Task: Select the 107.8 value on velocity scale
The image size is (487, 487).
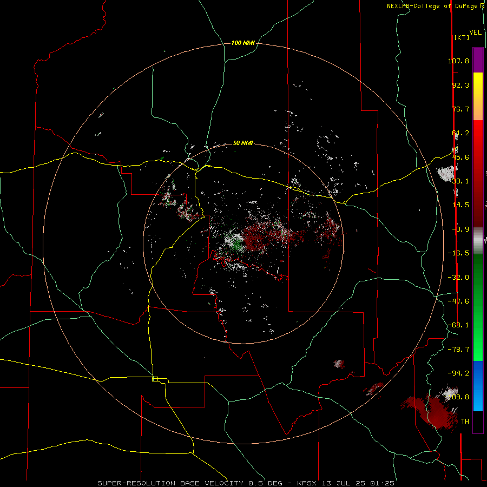Action: click(x=458, y=61)
